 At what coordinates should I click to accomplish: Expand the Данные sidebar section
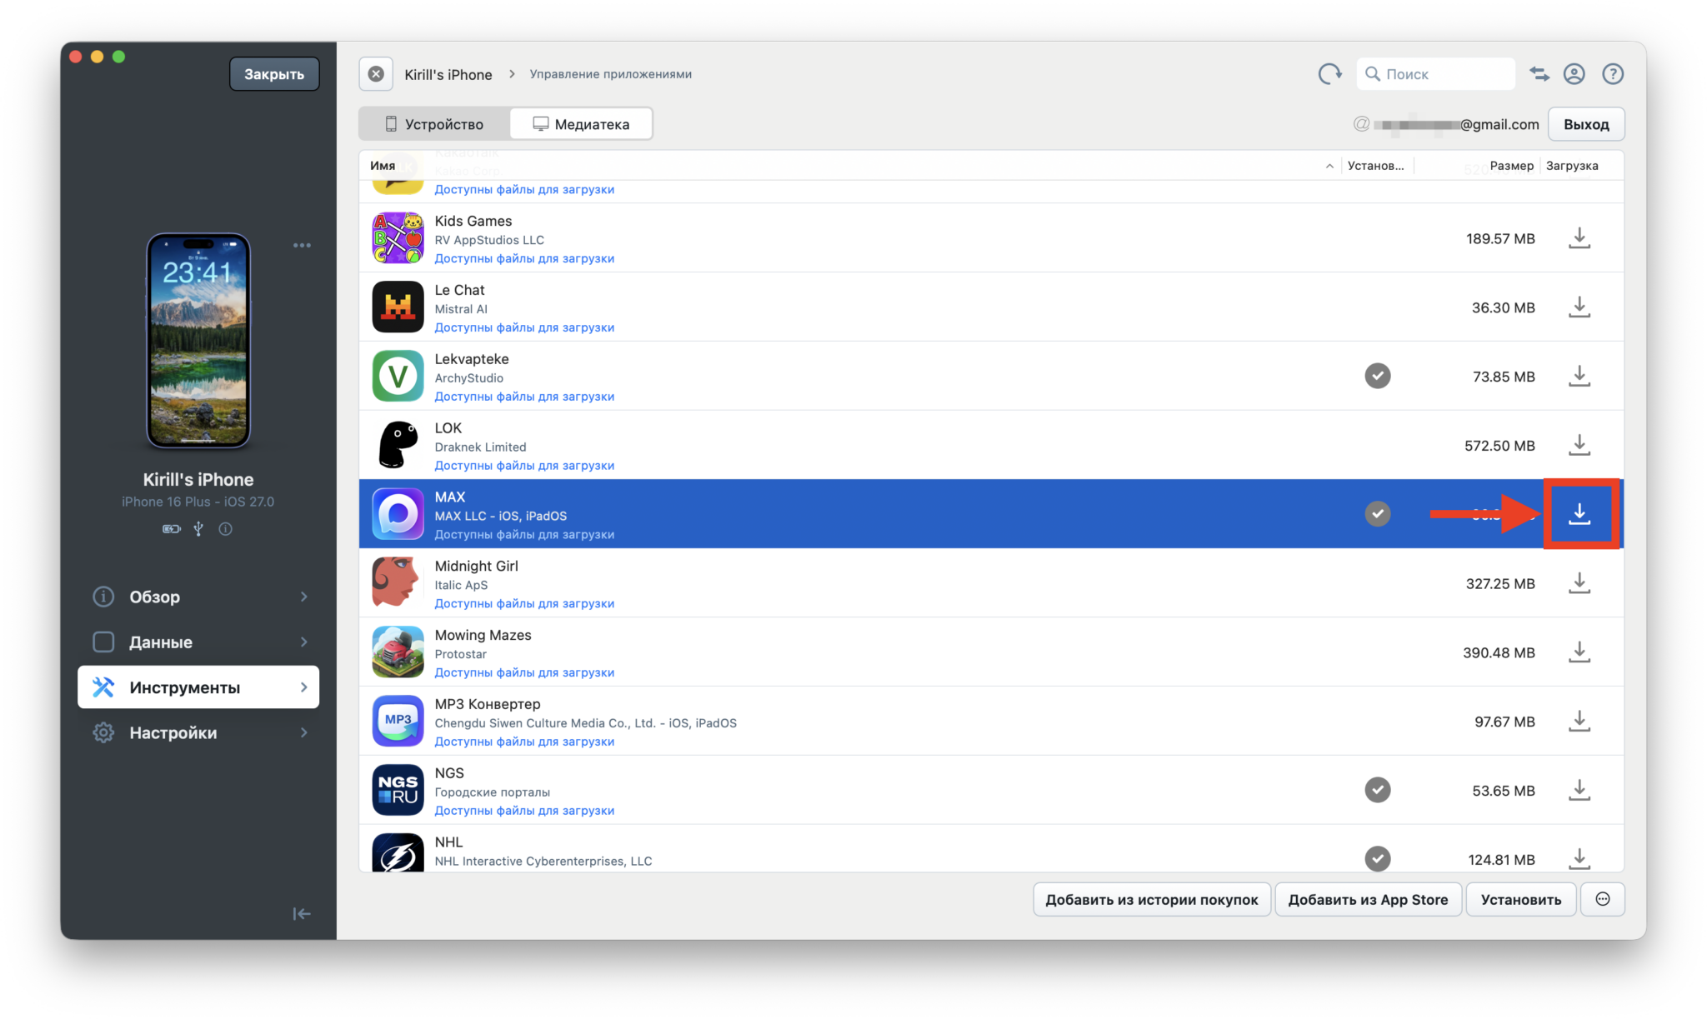198,642
